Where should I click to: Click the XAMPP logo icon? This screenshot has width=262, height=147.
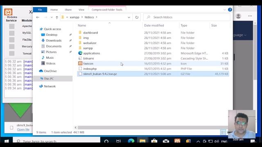(x=8, y=12)
